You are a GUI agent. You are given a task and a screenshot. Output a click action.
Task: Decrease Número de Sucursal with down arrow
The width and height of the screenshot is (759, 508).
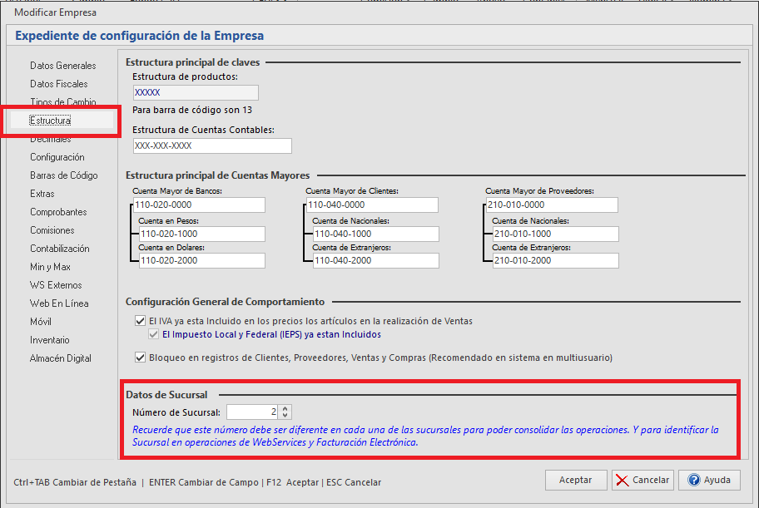(x=286, y=416)
